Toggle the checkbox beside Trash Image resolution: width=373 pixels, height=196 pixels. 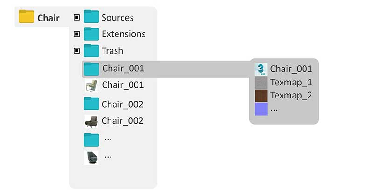coord(76,50)
